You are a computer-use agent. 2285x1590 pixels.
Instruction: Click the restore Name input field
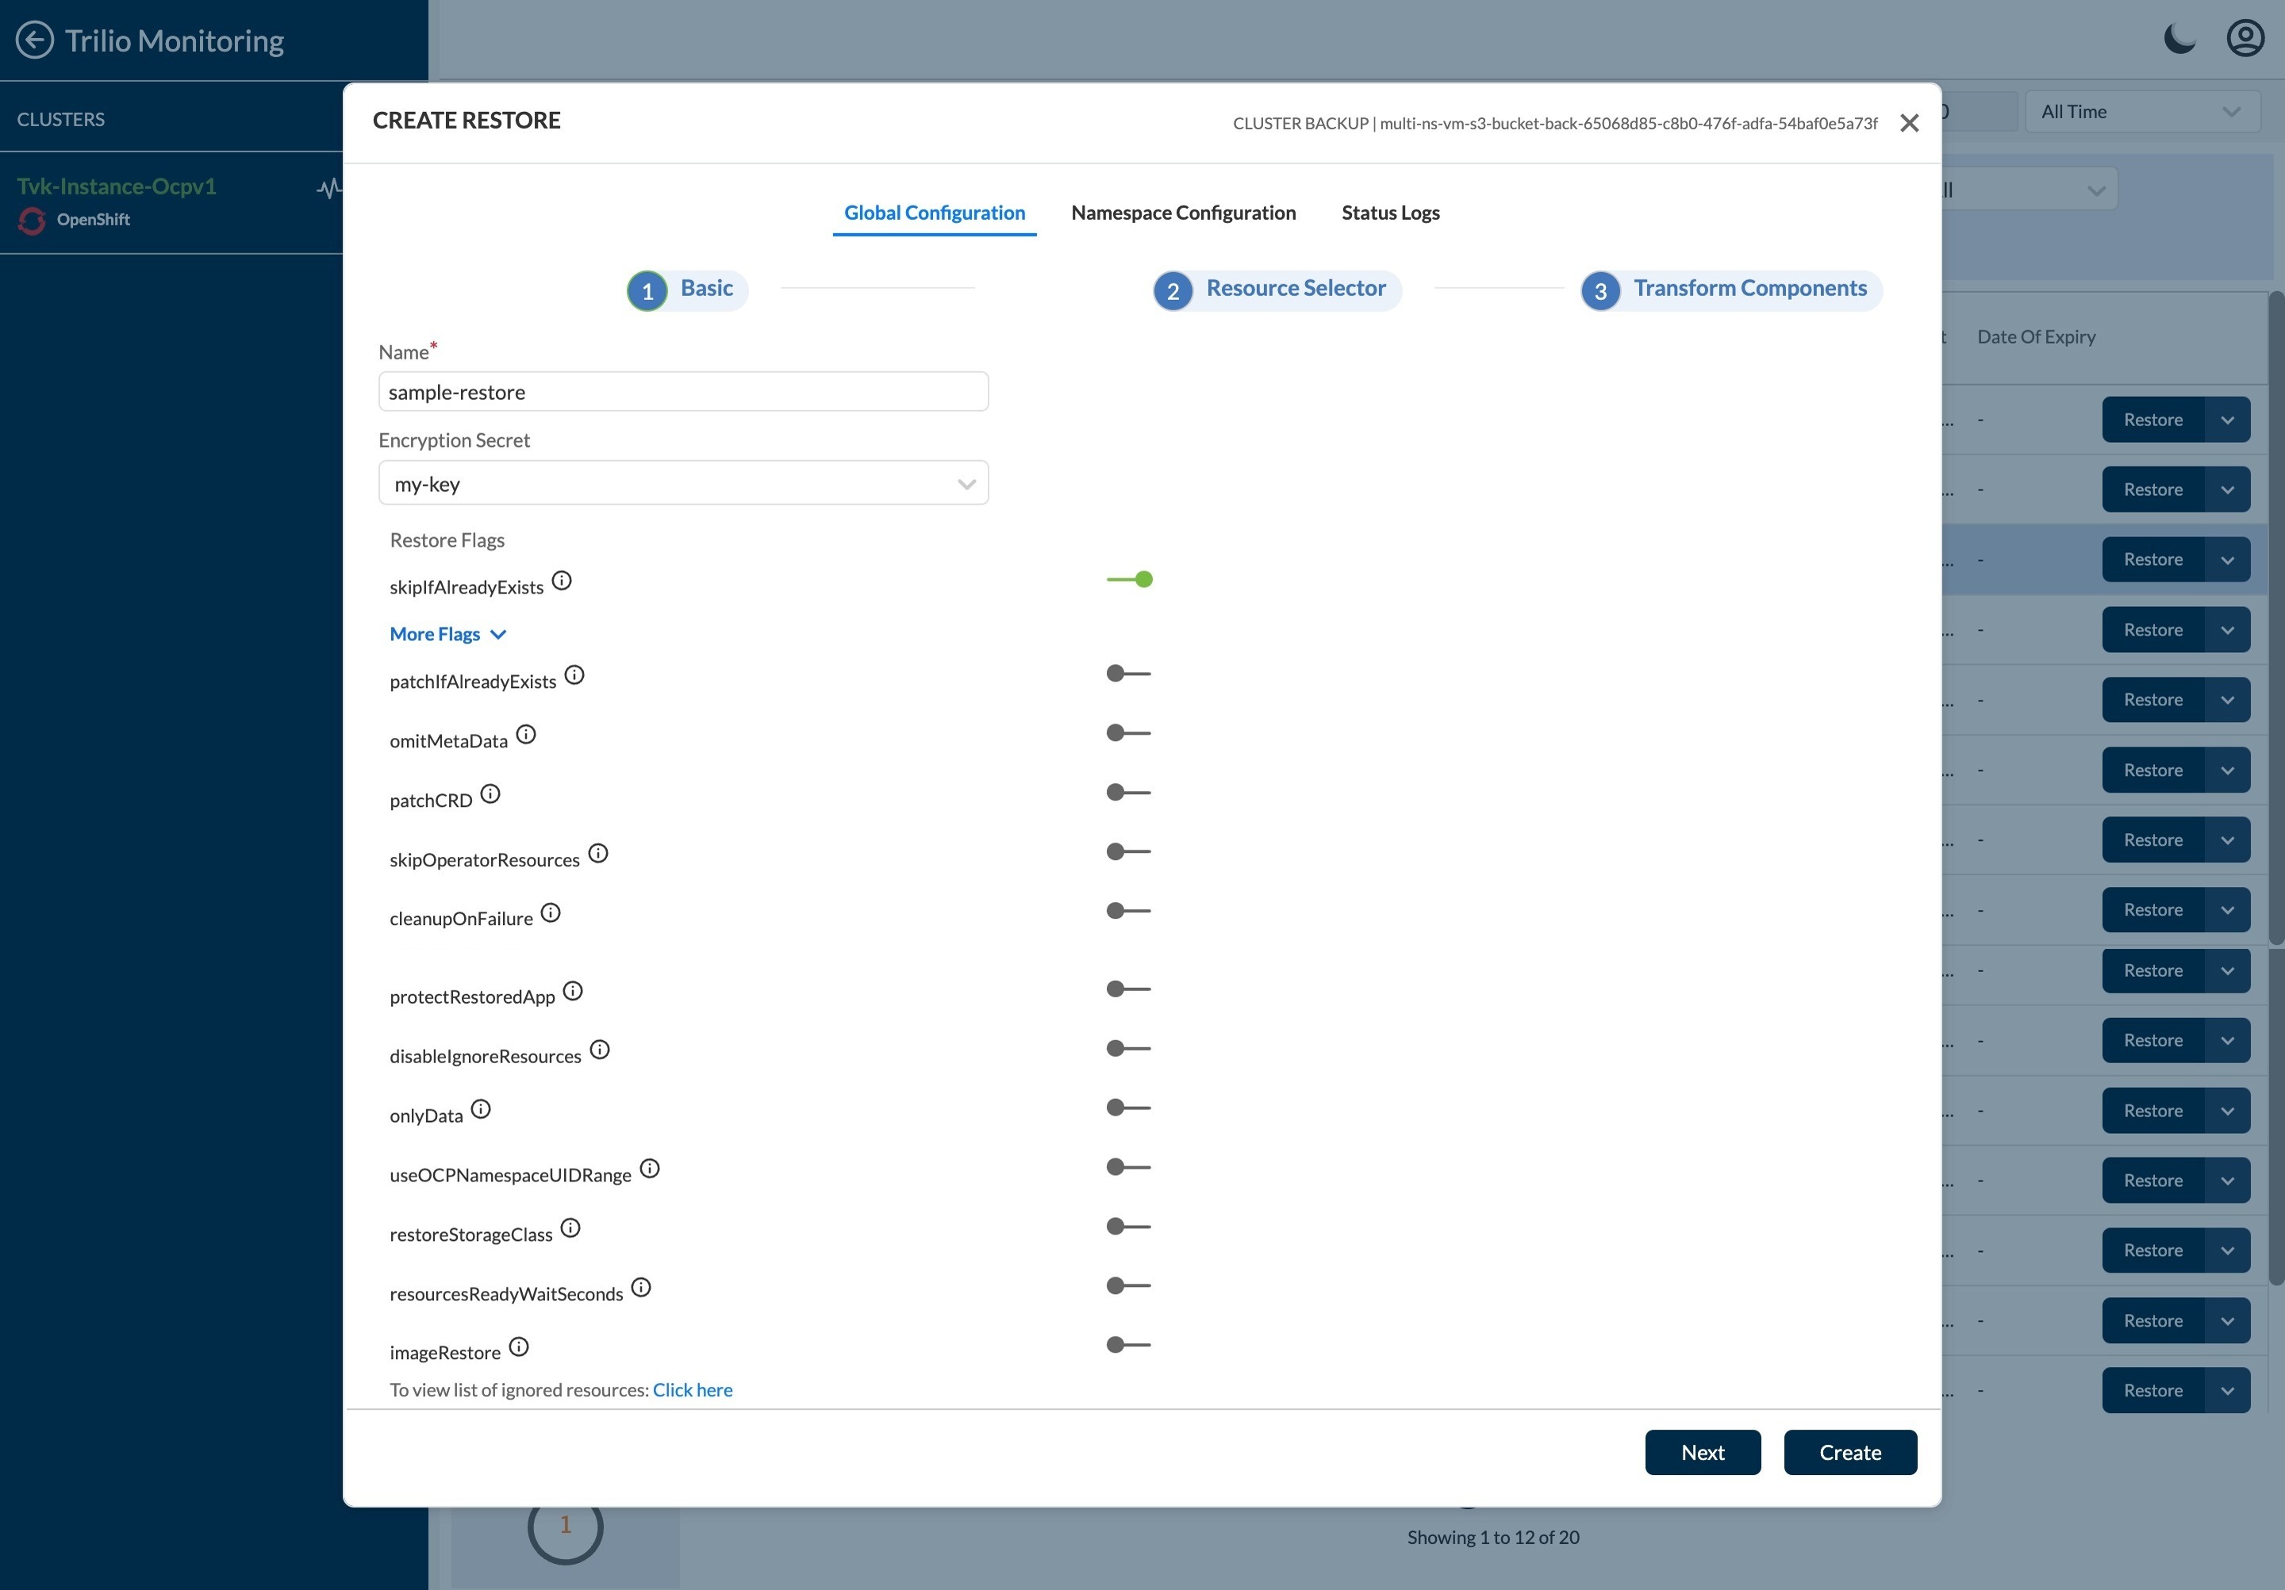(682, 392)
